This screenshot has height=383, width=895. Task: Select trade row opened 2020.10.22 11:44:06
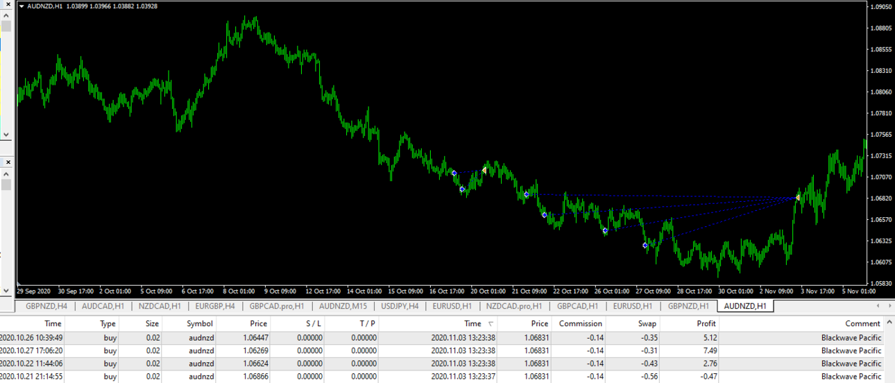pyautogui.click(x=442, y=364)
